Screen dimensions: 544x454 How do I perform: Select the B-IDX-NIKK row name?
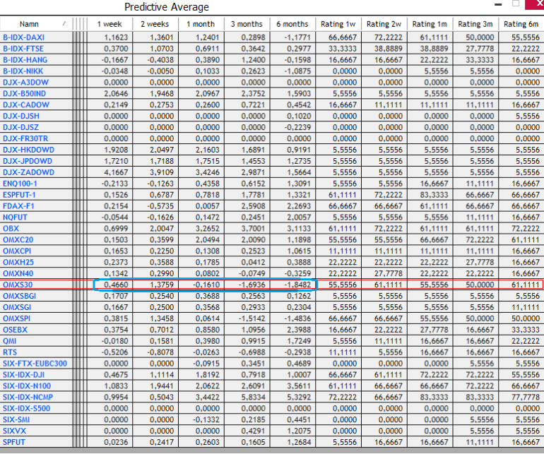(23, 71)
